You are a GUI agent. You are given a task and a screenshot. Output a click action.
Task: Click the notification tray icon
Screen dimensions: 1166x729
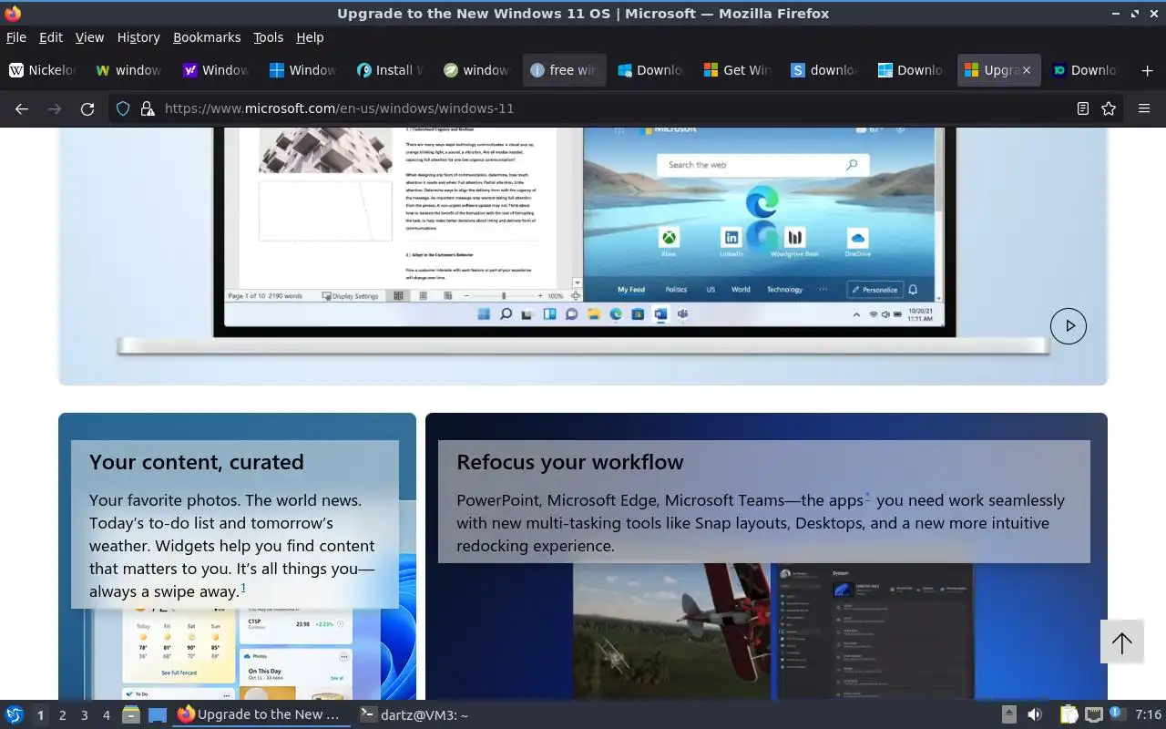[1116, 714]
